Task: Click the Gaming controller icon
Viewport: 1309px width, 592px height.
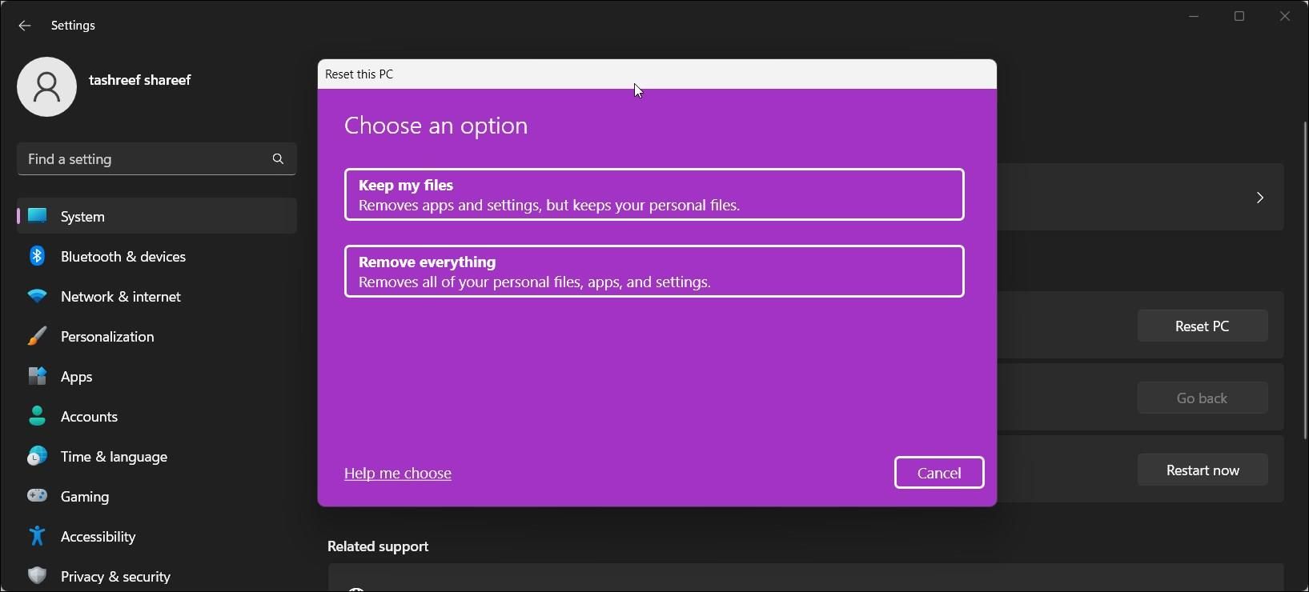Action: click(37, 496)
